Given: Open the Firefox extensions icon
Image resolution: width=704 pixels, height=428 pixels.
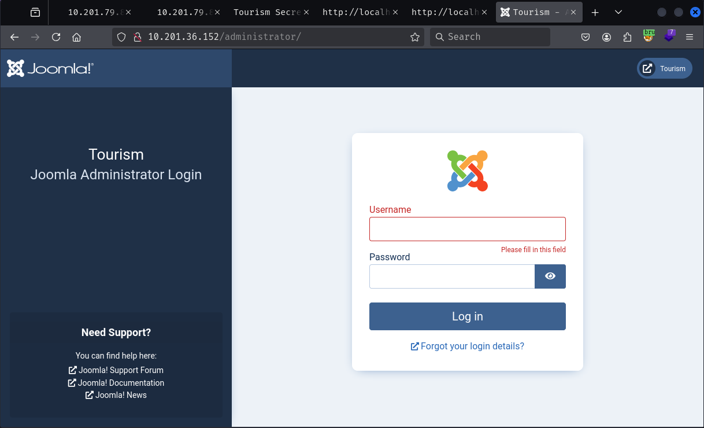Looking at the screenshot, I should (x=628, y=37).
